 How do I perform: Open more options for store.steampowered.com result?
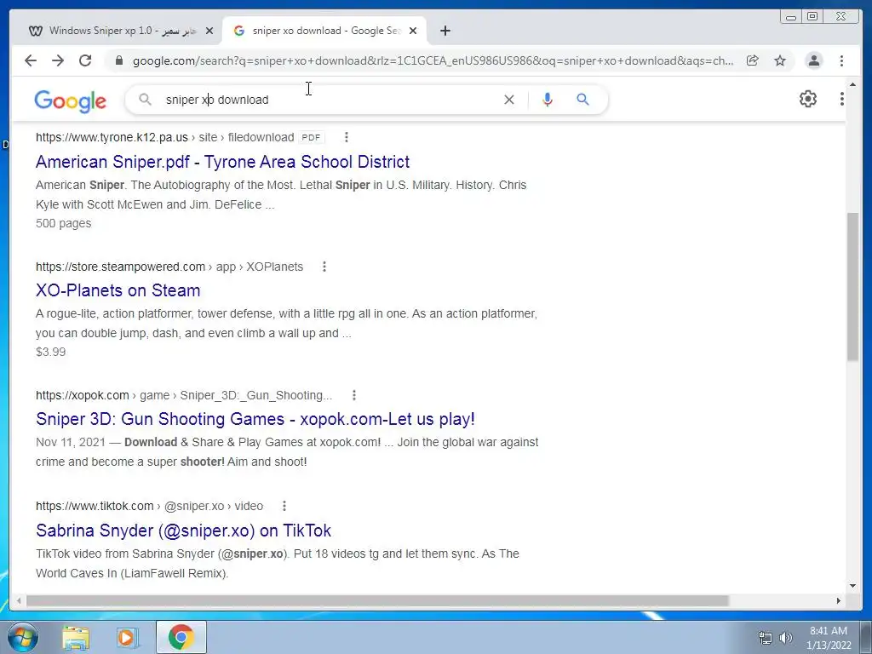pos(324,267)
